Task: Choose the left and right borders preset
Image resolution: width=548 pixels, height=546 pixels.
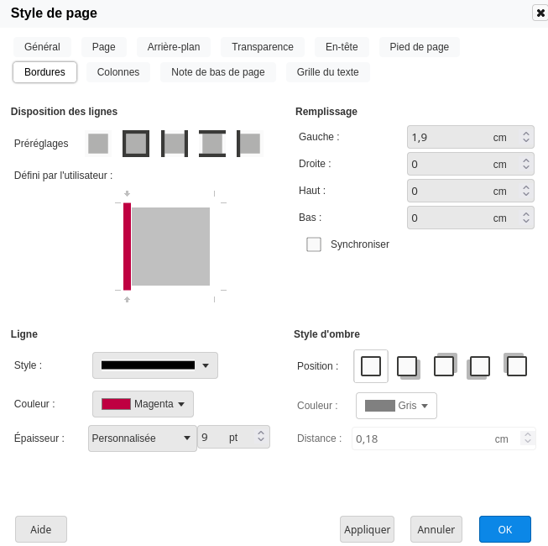Action: [175, 144]
